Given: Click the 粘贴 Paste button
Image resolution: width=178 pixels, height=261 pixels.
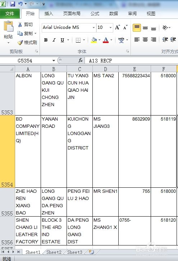Looking at the screenshot, I should 8,32.
